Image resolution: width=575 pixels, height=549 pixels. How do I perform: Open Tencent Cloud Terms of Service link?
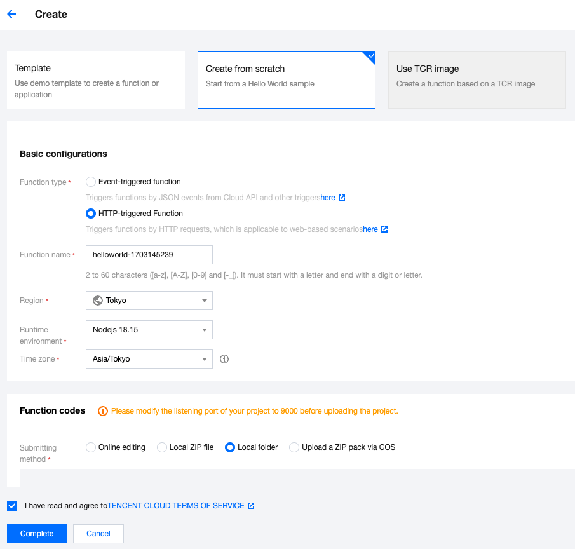click(x=176, y=506)
